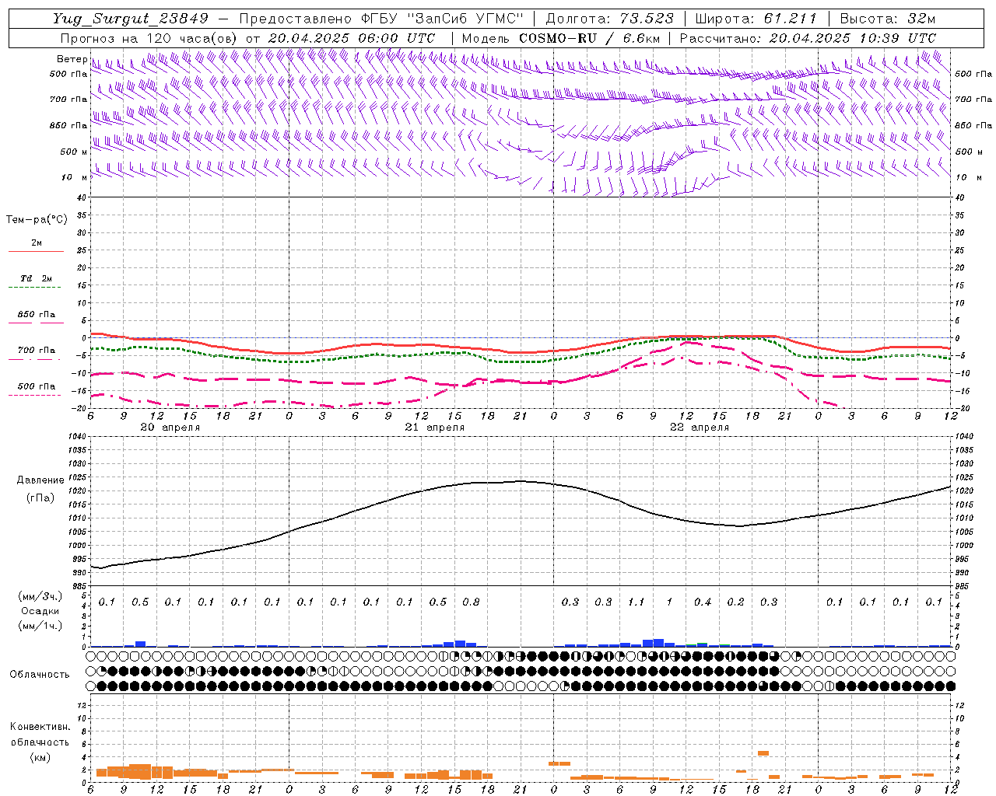
Task: Click the Облачность cloud cover label
Action: tap(40, 675)
